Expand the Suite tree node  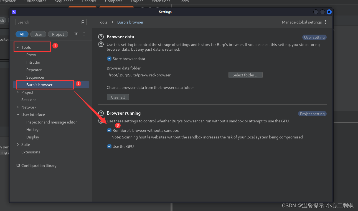(18, 145)
